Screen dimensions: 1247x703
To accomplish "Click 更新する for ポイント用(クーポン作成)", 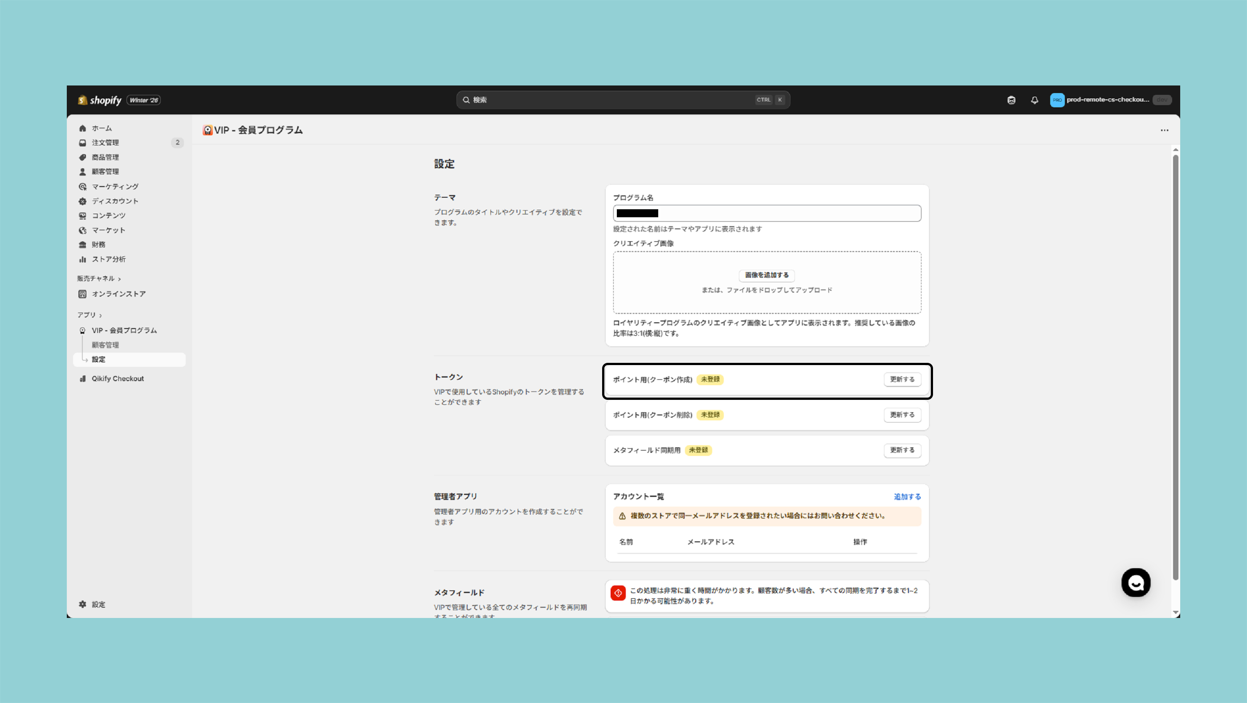I will (902, 379).
